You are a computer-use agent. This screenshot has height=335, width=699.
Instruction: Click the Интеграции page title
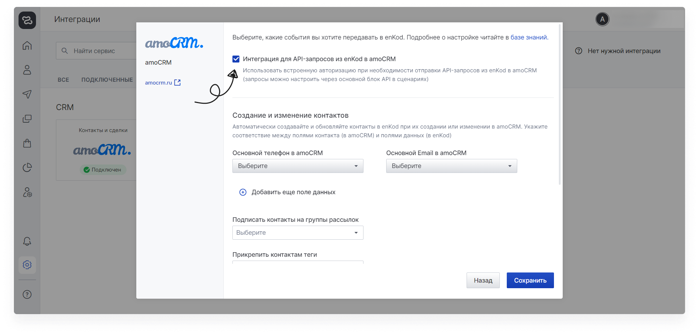tap(77, 19)
